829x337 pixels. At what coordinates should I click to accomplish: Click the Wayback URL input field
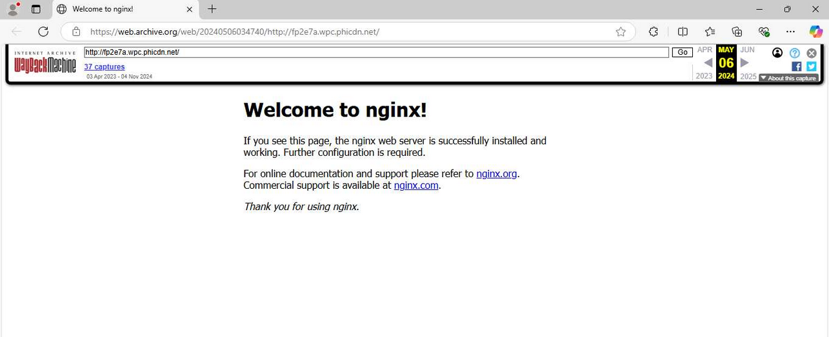coord(376,52)
